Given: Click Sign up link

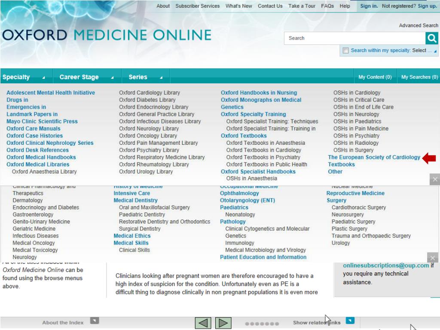Looking at the screenshot, I should click(427, 6).
